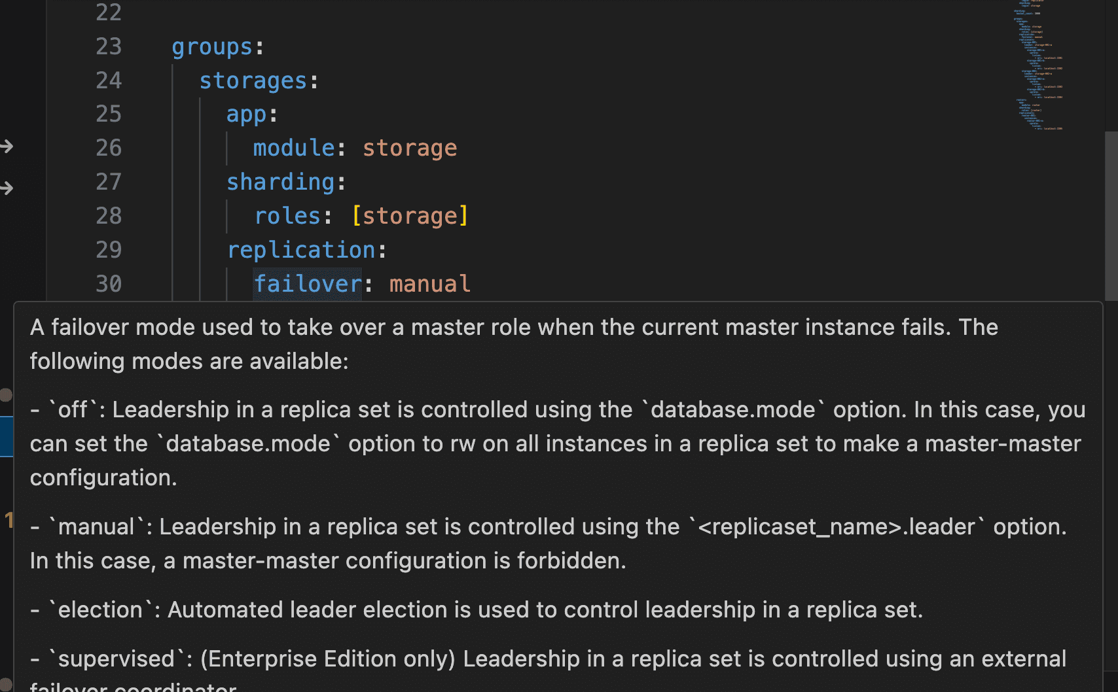1118x692 pixels.
Task: Click the module key on line 26
Action: point(294,148)
